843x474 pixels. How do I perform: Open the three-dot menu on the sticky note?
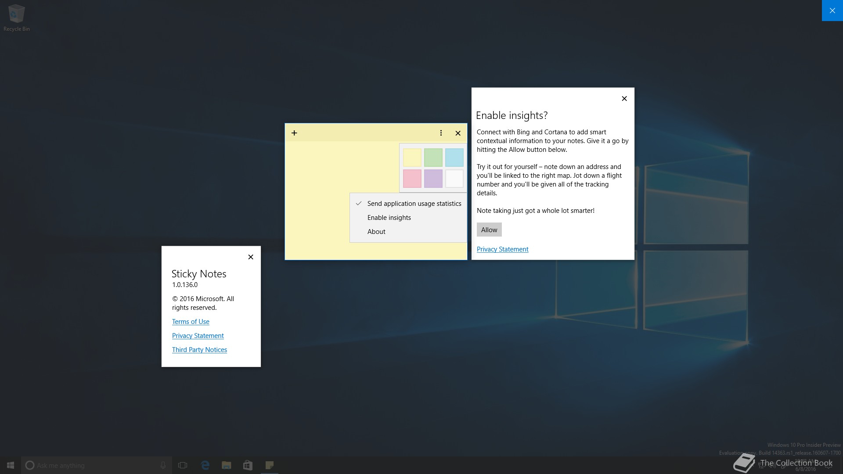coord(441,133)
